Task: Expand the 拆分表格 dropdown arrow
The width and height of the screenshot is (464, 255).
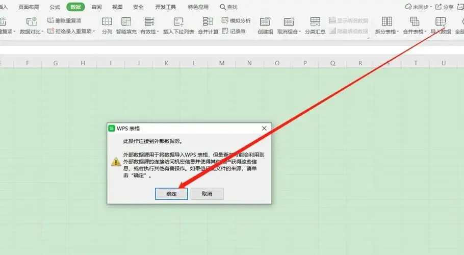Action: click(398, 32)
